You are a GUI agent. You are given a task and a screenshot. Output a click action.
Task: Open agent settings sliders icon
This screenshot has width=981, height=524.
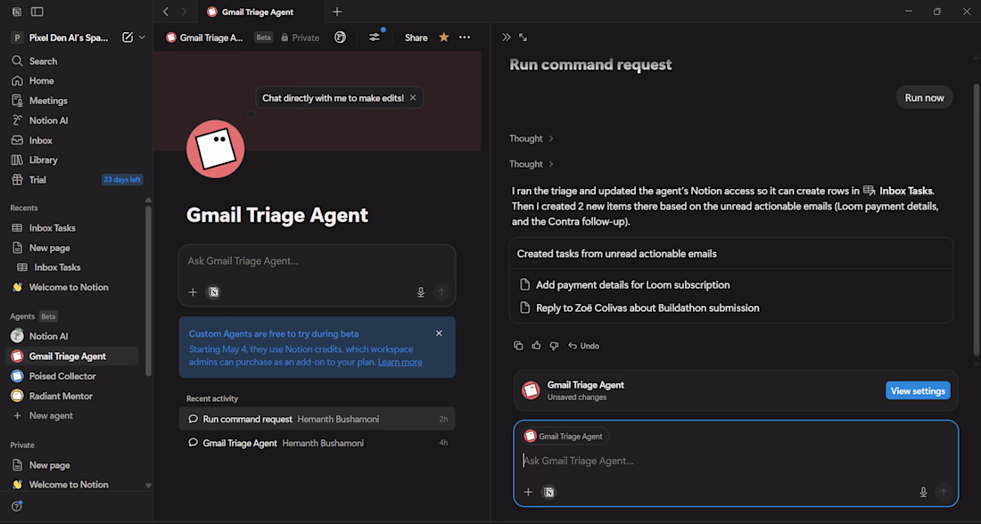coord(375,37)
